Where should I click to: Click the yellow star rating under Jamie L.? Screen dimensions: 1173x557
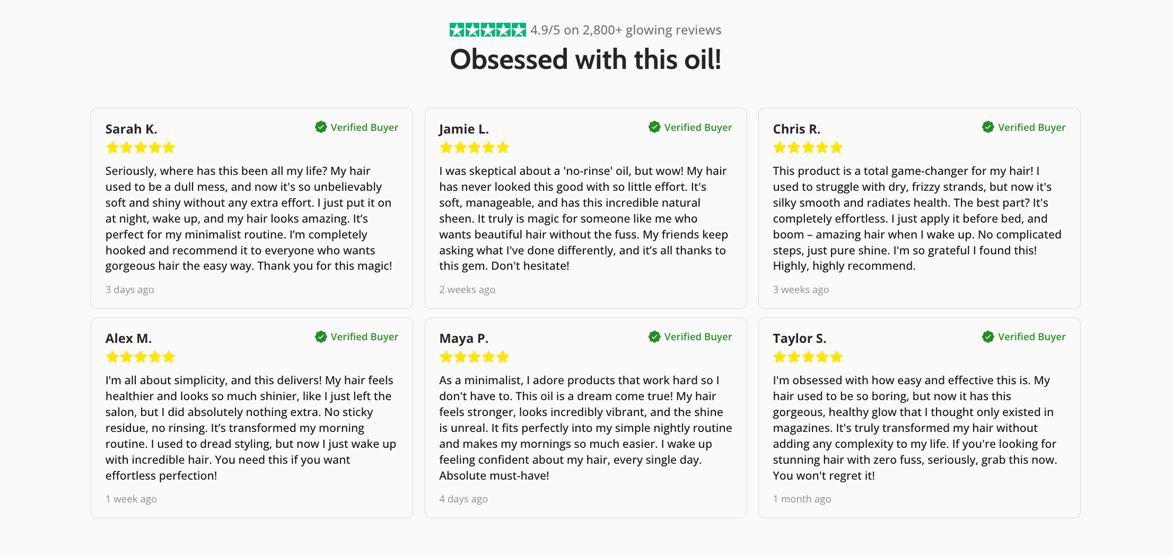pyautogui.click(x=474, y=148)
